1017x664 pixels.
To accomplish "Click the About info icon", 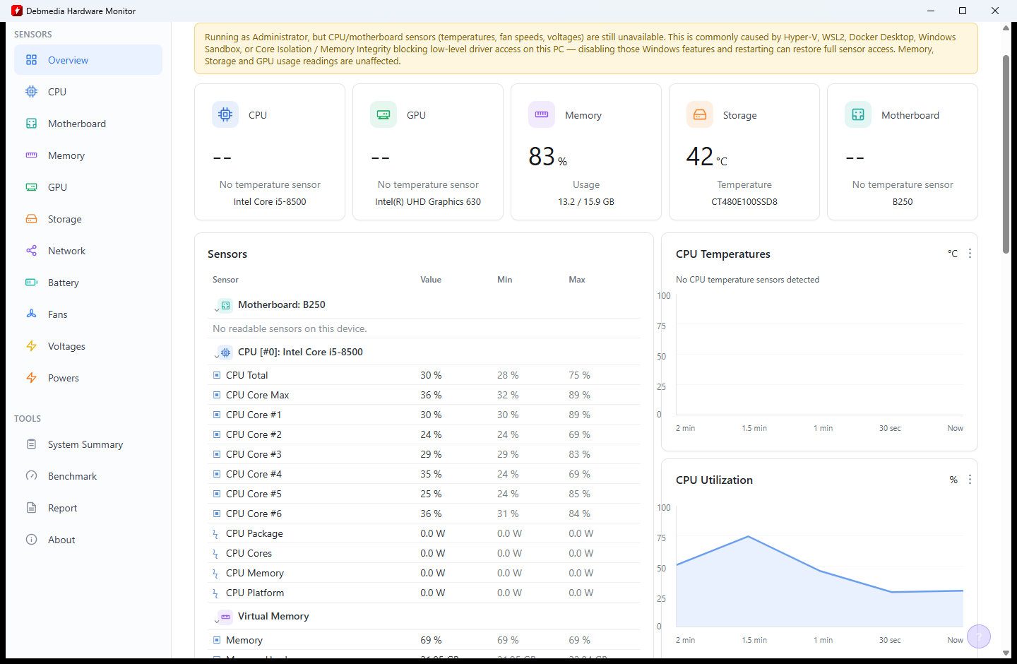I will point(31,540).
